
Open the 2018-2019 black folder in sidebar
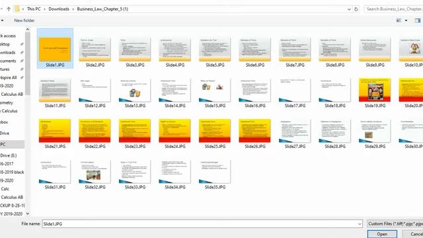coord(12,172)
